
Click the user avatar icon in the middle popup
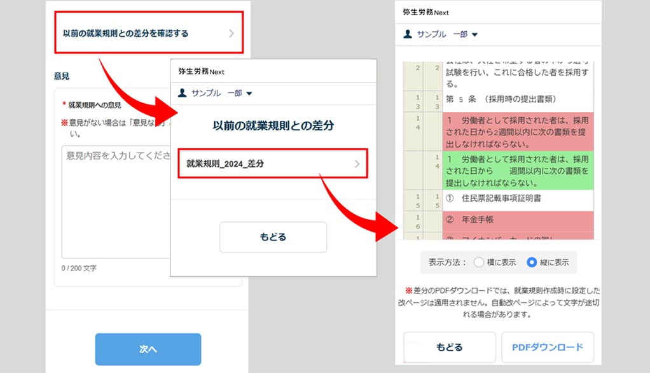[183, 93]
